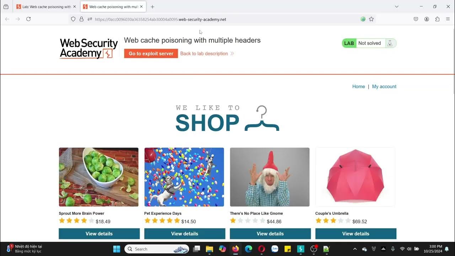Open the My account link

click(x=384, y=86)
